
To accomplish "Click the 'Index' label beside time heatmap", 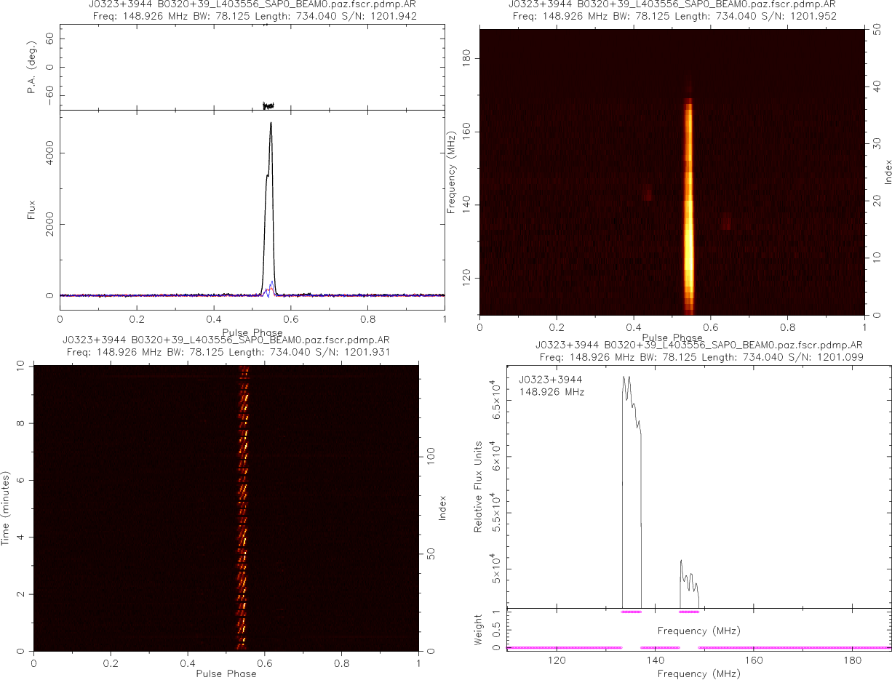I will click(442, 508).
